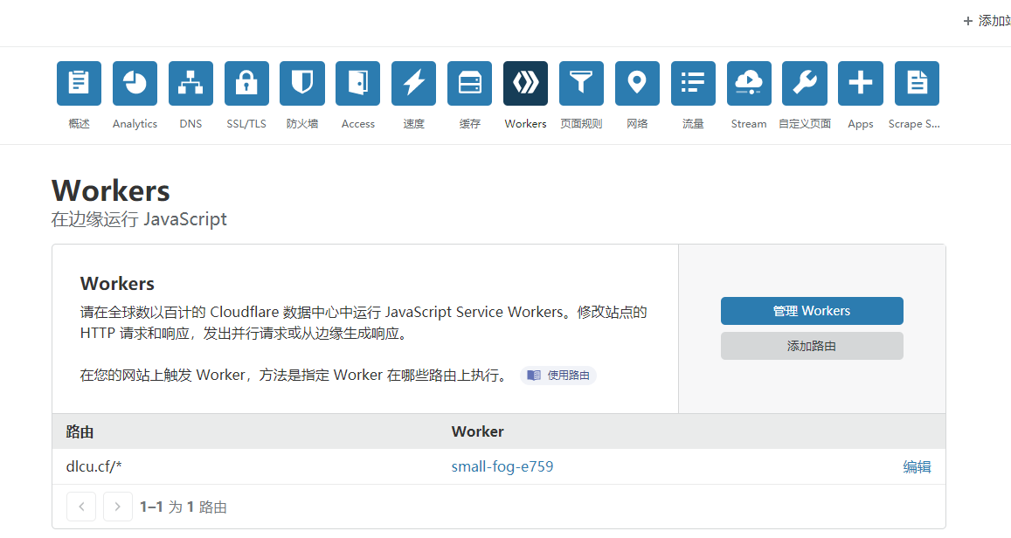Open the Access door icon

[357, 83]
